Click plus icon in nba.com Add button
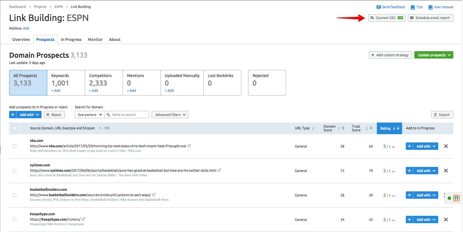The height and width of the screenshot is (232, 463). (x=410, y=146)
